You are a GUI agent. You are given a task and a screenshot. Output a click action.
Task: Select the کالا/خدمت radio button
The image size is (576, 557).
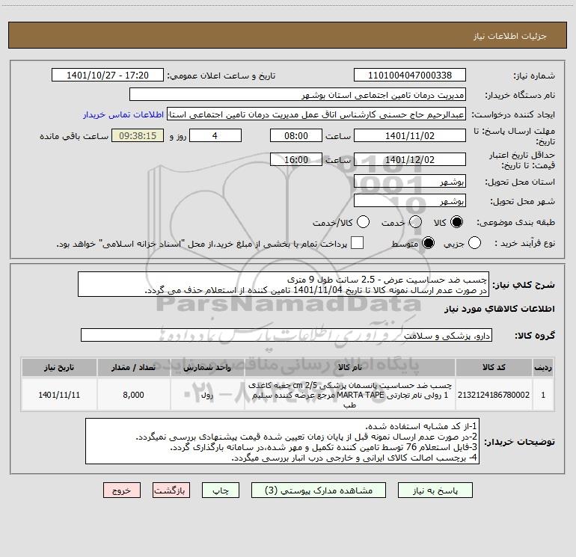tap(363, 222)
